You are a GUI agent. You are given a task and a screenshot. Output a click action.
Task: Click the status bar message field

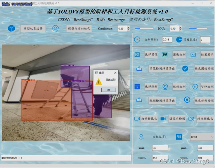coord(66,158)
